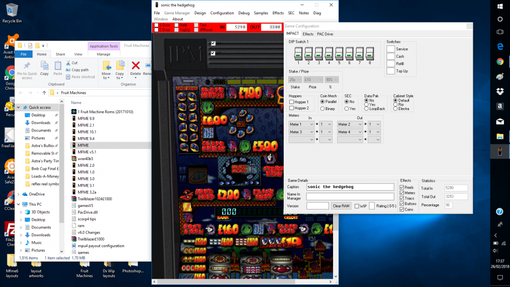Select PacDrive.dll file
Screen dimensions: 510x287
88,212
